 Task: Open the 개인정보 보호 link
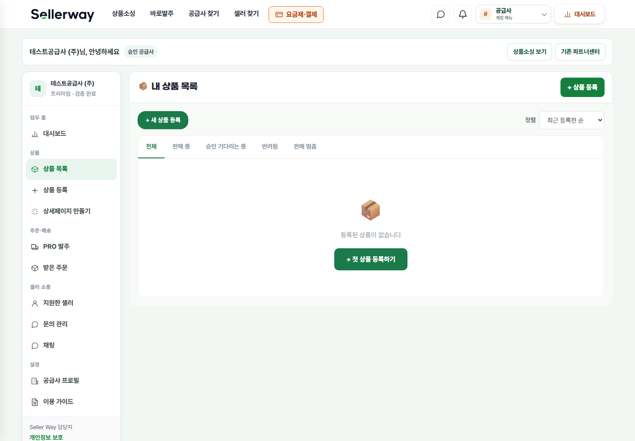click(46, 437)
